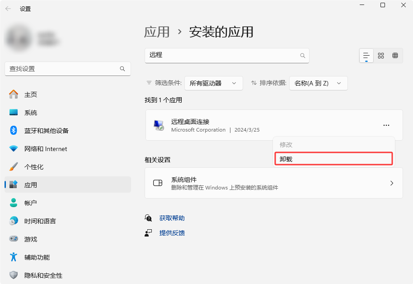
Task: Switch to table view layout
Action: coord(395,56)
